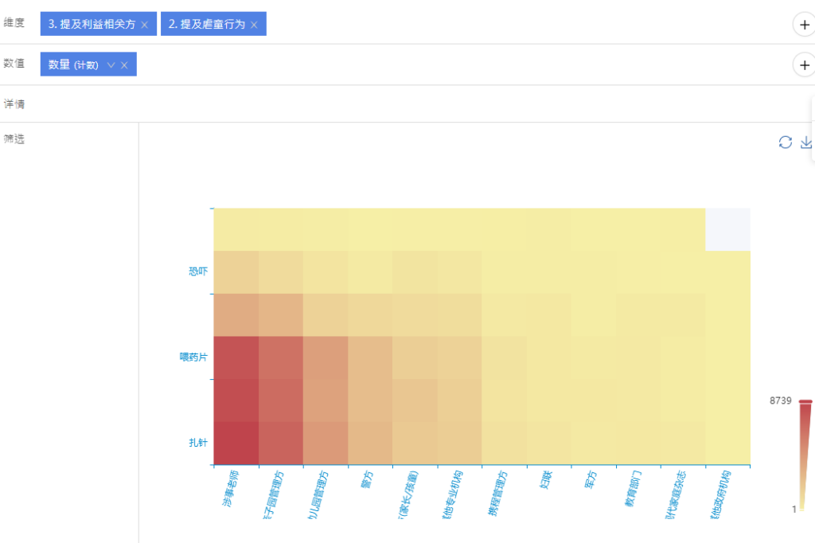Delete the 数量 (计数) value tag
815x543 pixels.
click(124, 65)
